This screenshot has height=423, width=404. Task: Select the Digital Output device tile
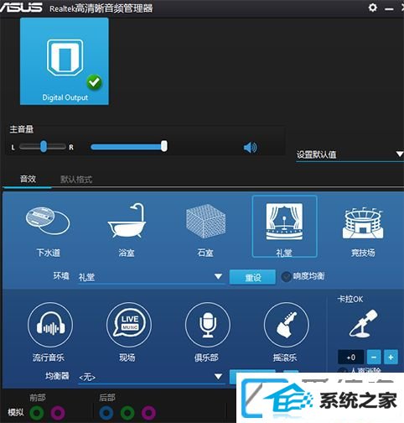[x=65, y=61]
